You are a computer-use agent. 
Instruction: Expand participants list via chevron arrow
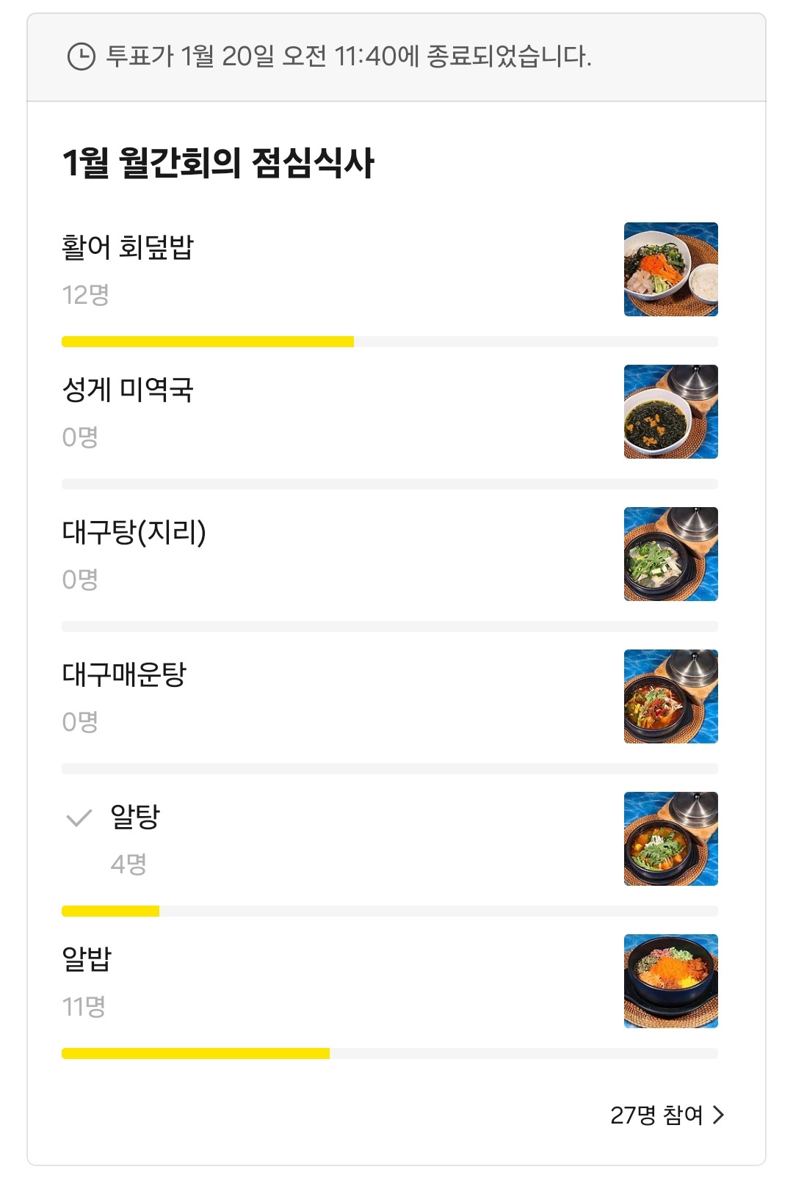(x=718, y=1115)
